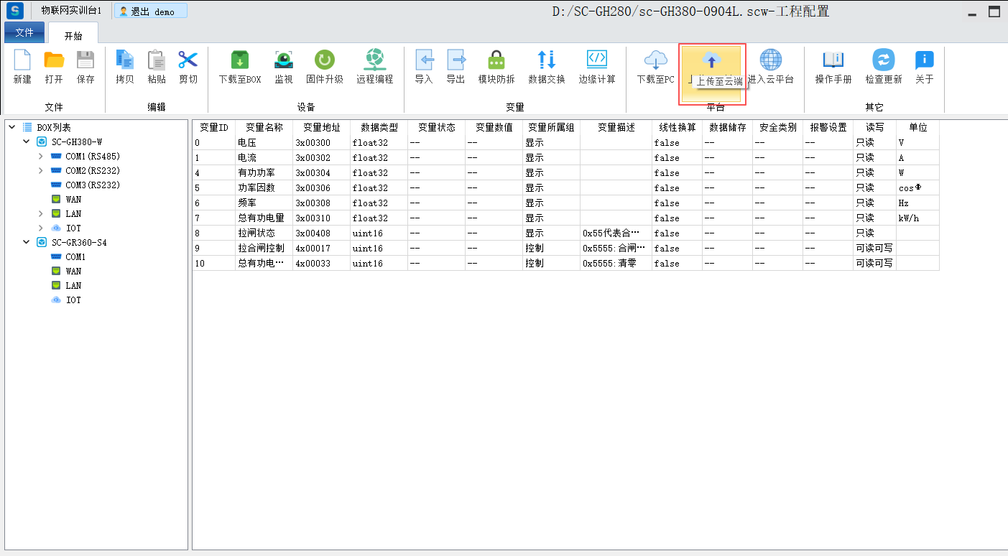Click the 退出 demo logout button

(151, 11)
